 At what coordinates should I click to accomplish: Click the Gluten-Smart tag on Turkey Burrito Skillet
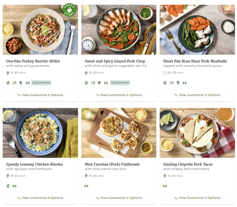click(41, 83)
